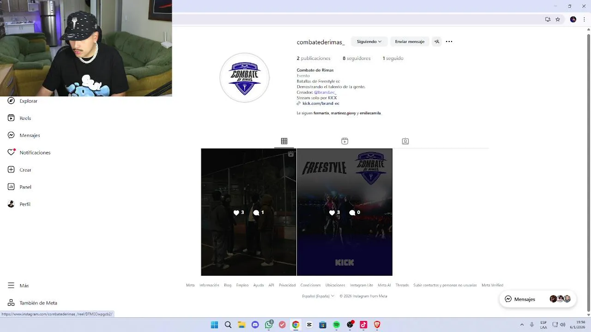Open Notificaciones heart icon
591x332 pixels.
tap(11, 152)
